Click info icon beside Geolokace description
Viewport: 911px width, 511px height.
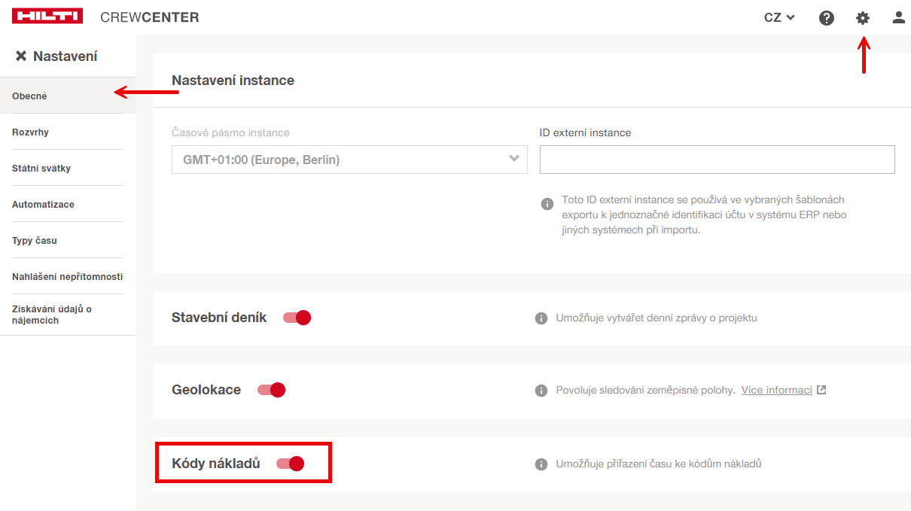(541, 391)
